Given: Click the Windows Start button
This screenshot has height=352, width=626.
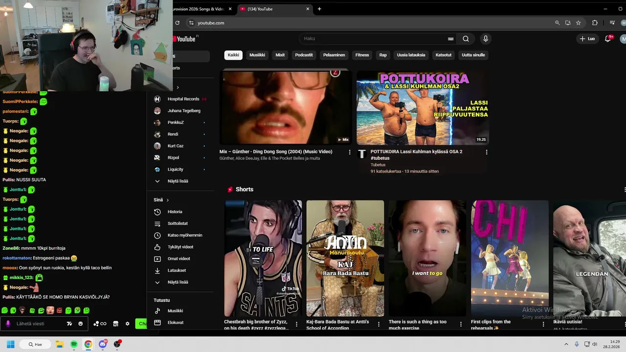Looking at the screenshot, I should click(x=10, y=344).
